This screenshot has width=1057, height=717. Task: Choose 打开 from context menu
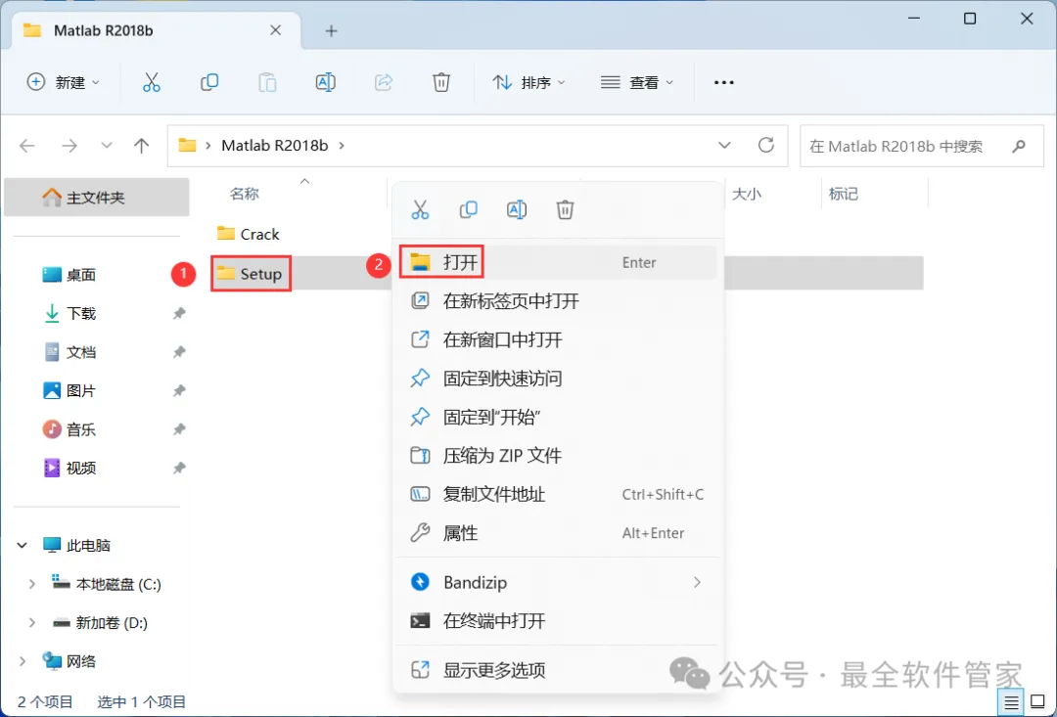[x=558, y=262]
